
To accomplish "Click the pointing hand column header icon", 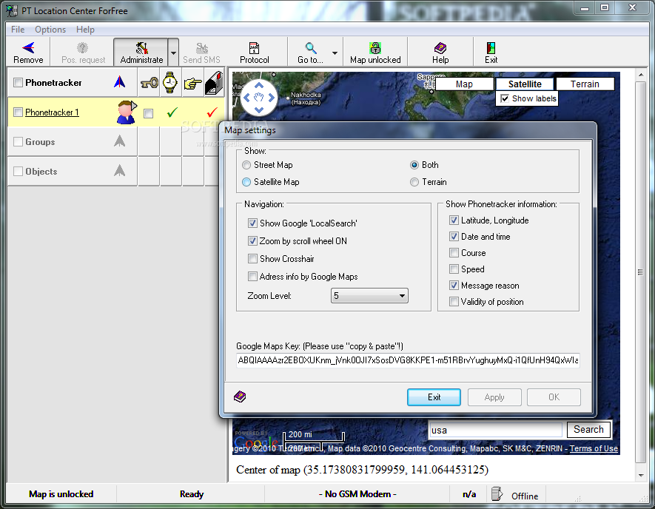I will 192,83.
